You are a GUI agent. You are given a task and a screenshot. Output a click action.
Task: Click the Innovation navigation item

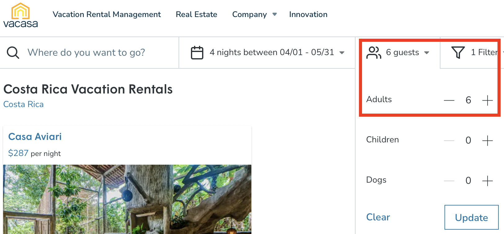(308, 14)
